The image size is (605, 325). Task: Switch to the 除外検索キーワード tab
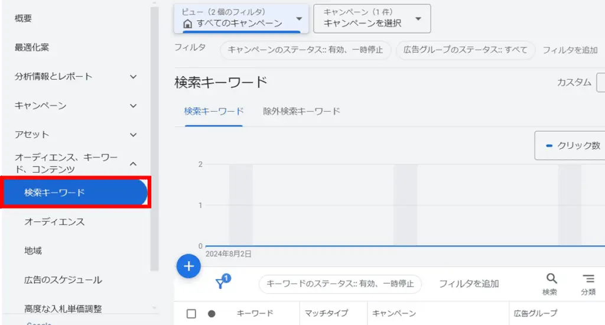click(301, 111)
